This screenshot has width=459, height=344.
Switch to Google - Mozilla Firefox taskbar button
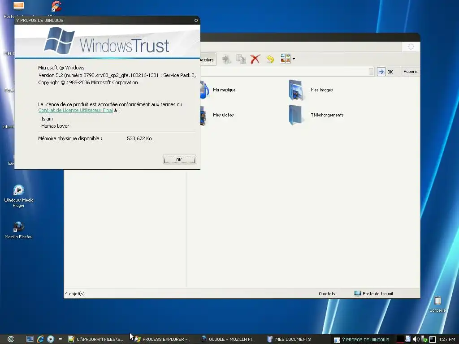click(228, 340)
